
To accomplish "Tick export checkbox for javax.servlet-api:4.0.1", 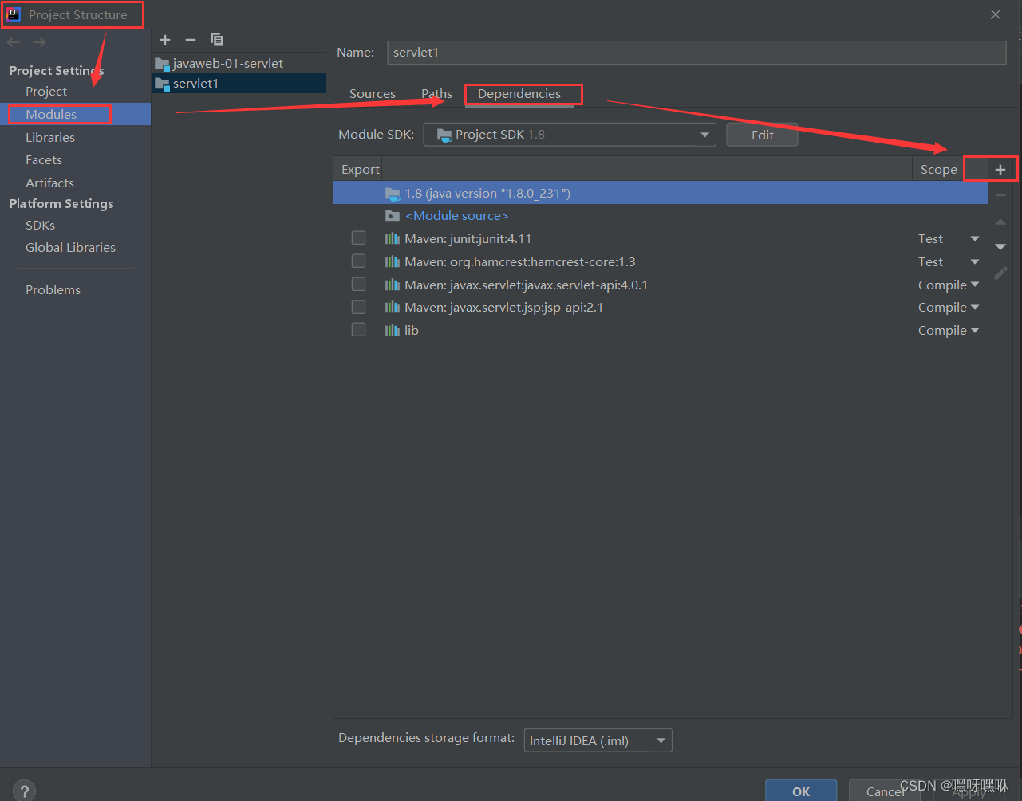I will pyautogui.click(x=359, y=284).
